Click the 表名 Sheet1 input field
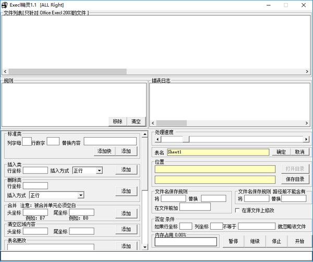 tap(218, 152)
